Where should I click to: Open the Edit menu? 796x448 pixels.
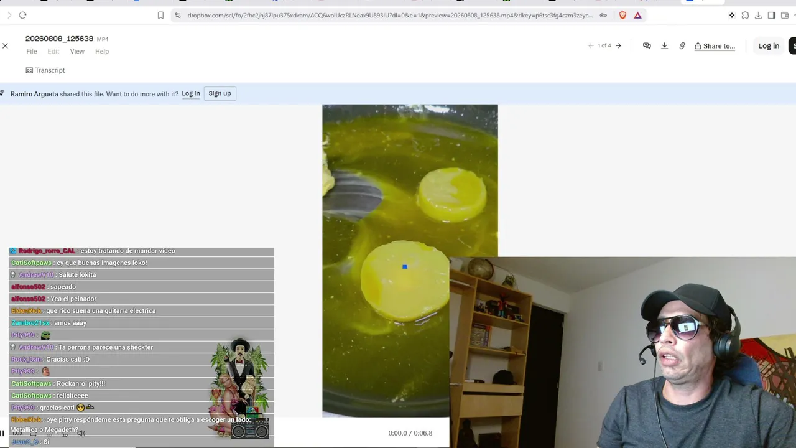point(53,52)
